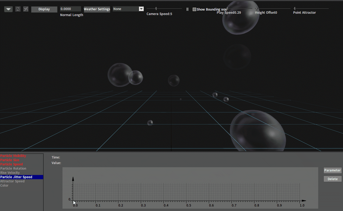The width and height of the screenshot is (343, 211).
Task: Click the 1.0 tick label on the graph axis
Action: coord(302,205)
